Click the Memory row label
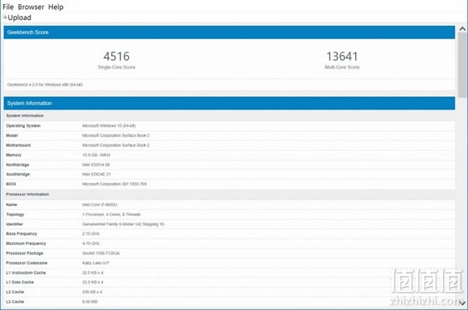This screenshot has height=310, width=468. click(x=14, y=155)
